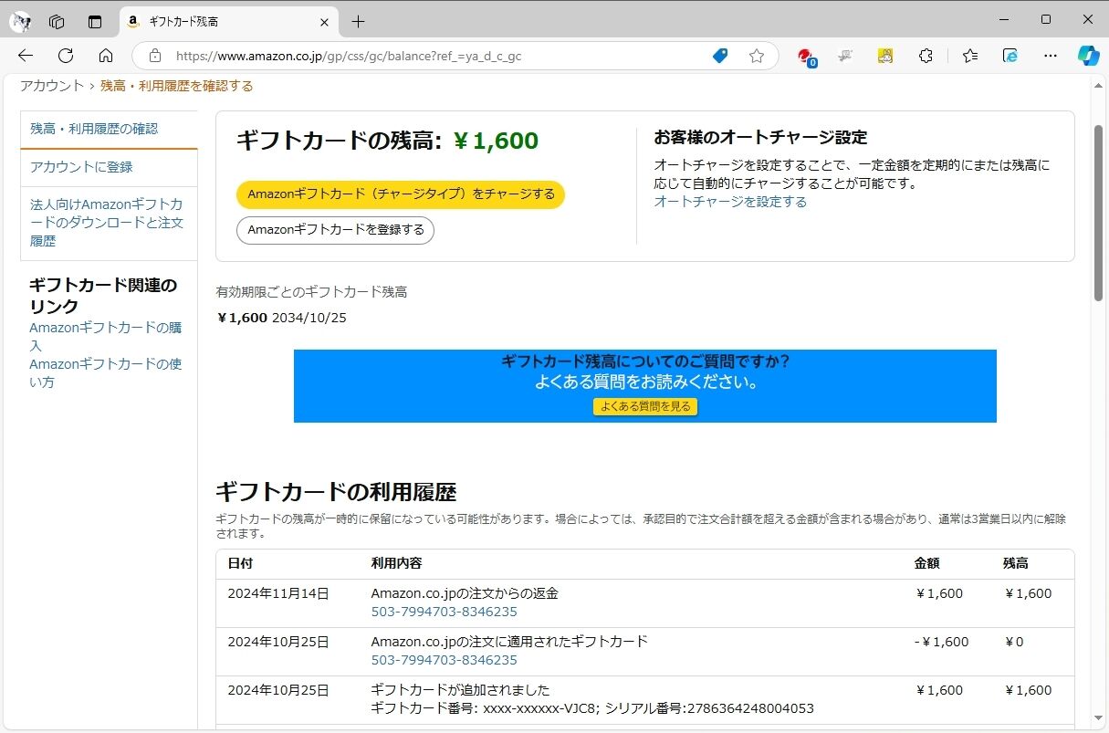
Task: Click the address bar URL
Action: click(349, 56)
